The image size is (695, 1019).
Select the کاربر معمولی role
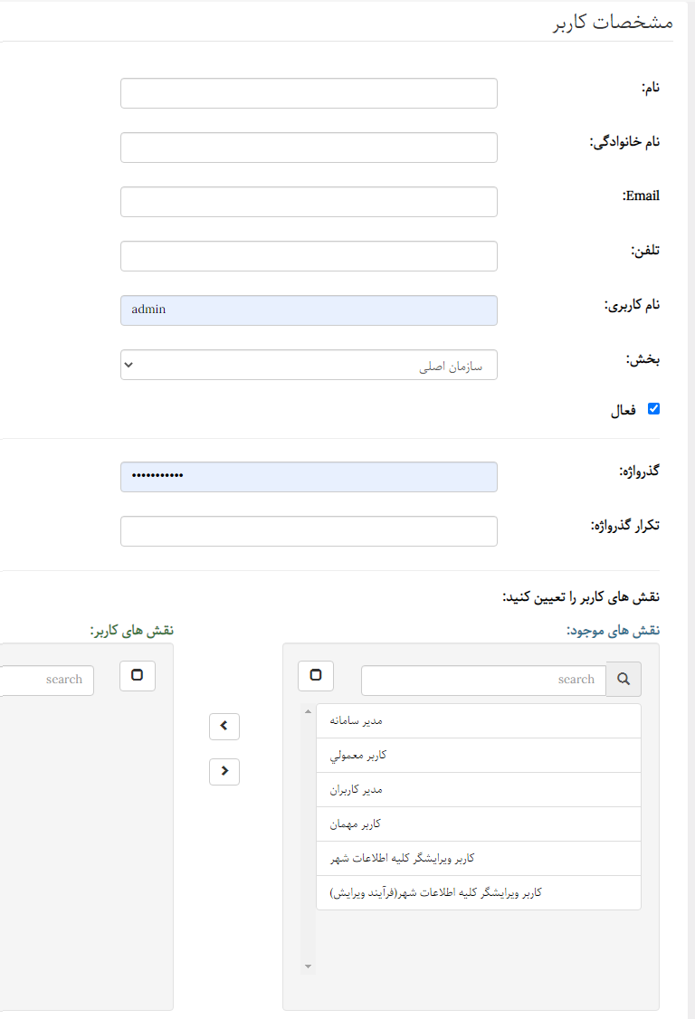point(478,754)
